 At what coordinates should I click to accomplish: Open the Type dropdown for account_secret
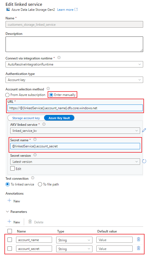(74, 249)
